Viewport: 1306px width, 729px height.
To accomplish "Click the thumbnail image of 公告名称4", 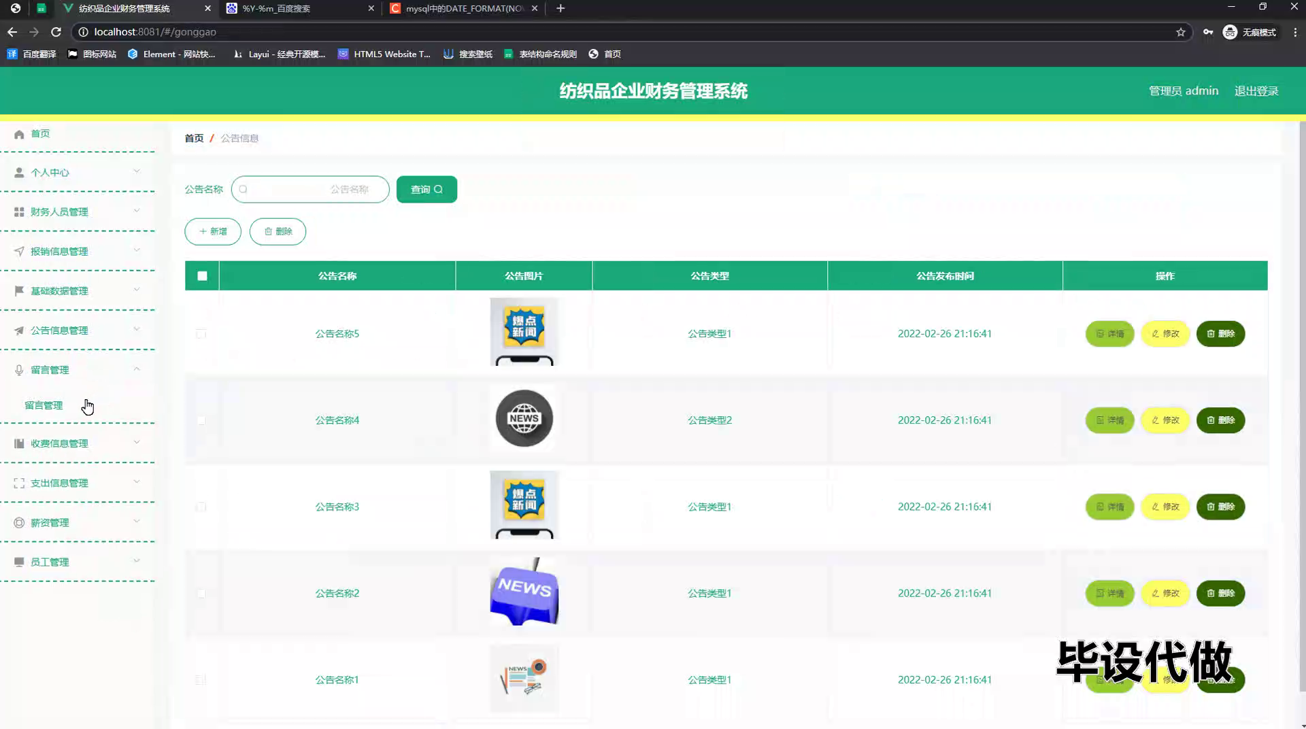I will click(x=524, y=418).
